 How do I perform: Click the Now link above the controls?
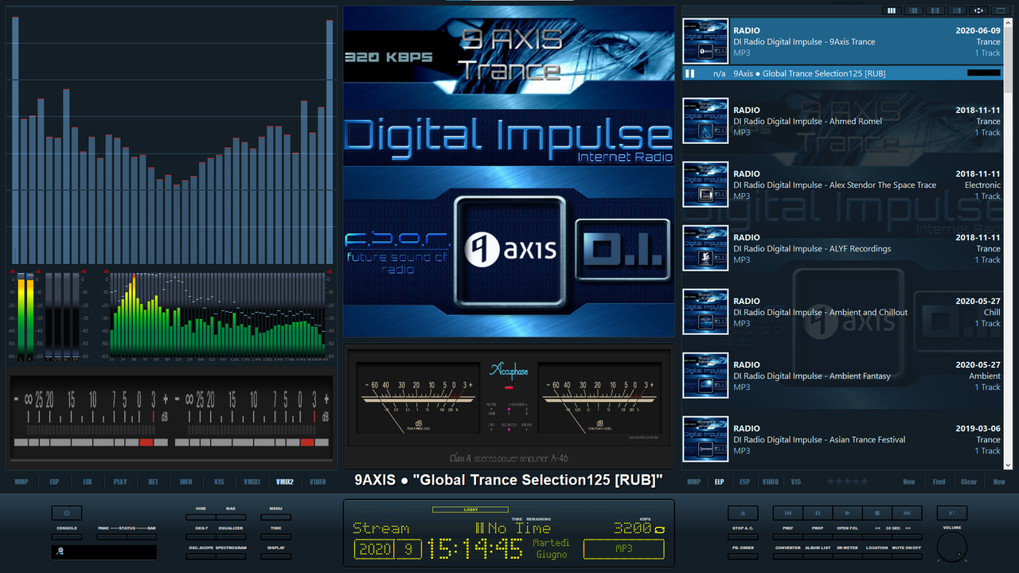click(x=909, y=481)
